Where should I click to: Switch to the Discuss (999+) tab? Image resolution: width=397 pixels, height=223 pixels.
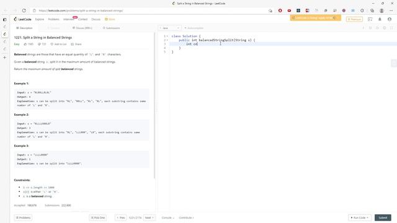coord(83,28)
